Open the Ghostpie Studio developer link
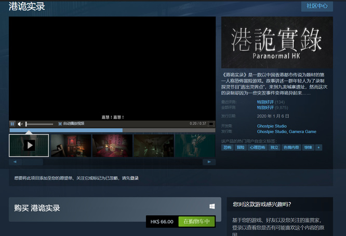Image resolution: width=346 pixels, height=236 pixels. click(272, 126)
